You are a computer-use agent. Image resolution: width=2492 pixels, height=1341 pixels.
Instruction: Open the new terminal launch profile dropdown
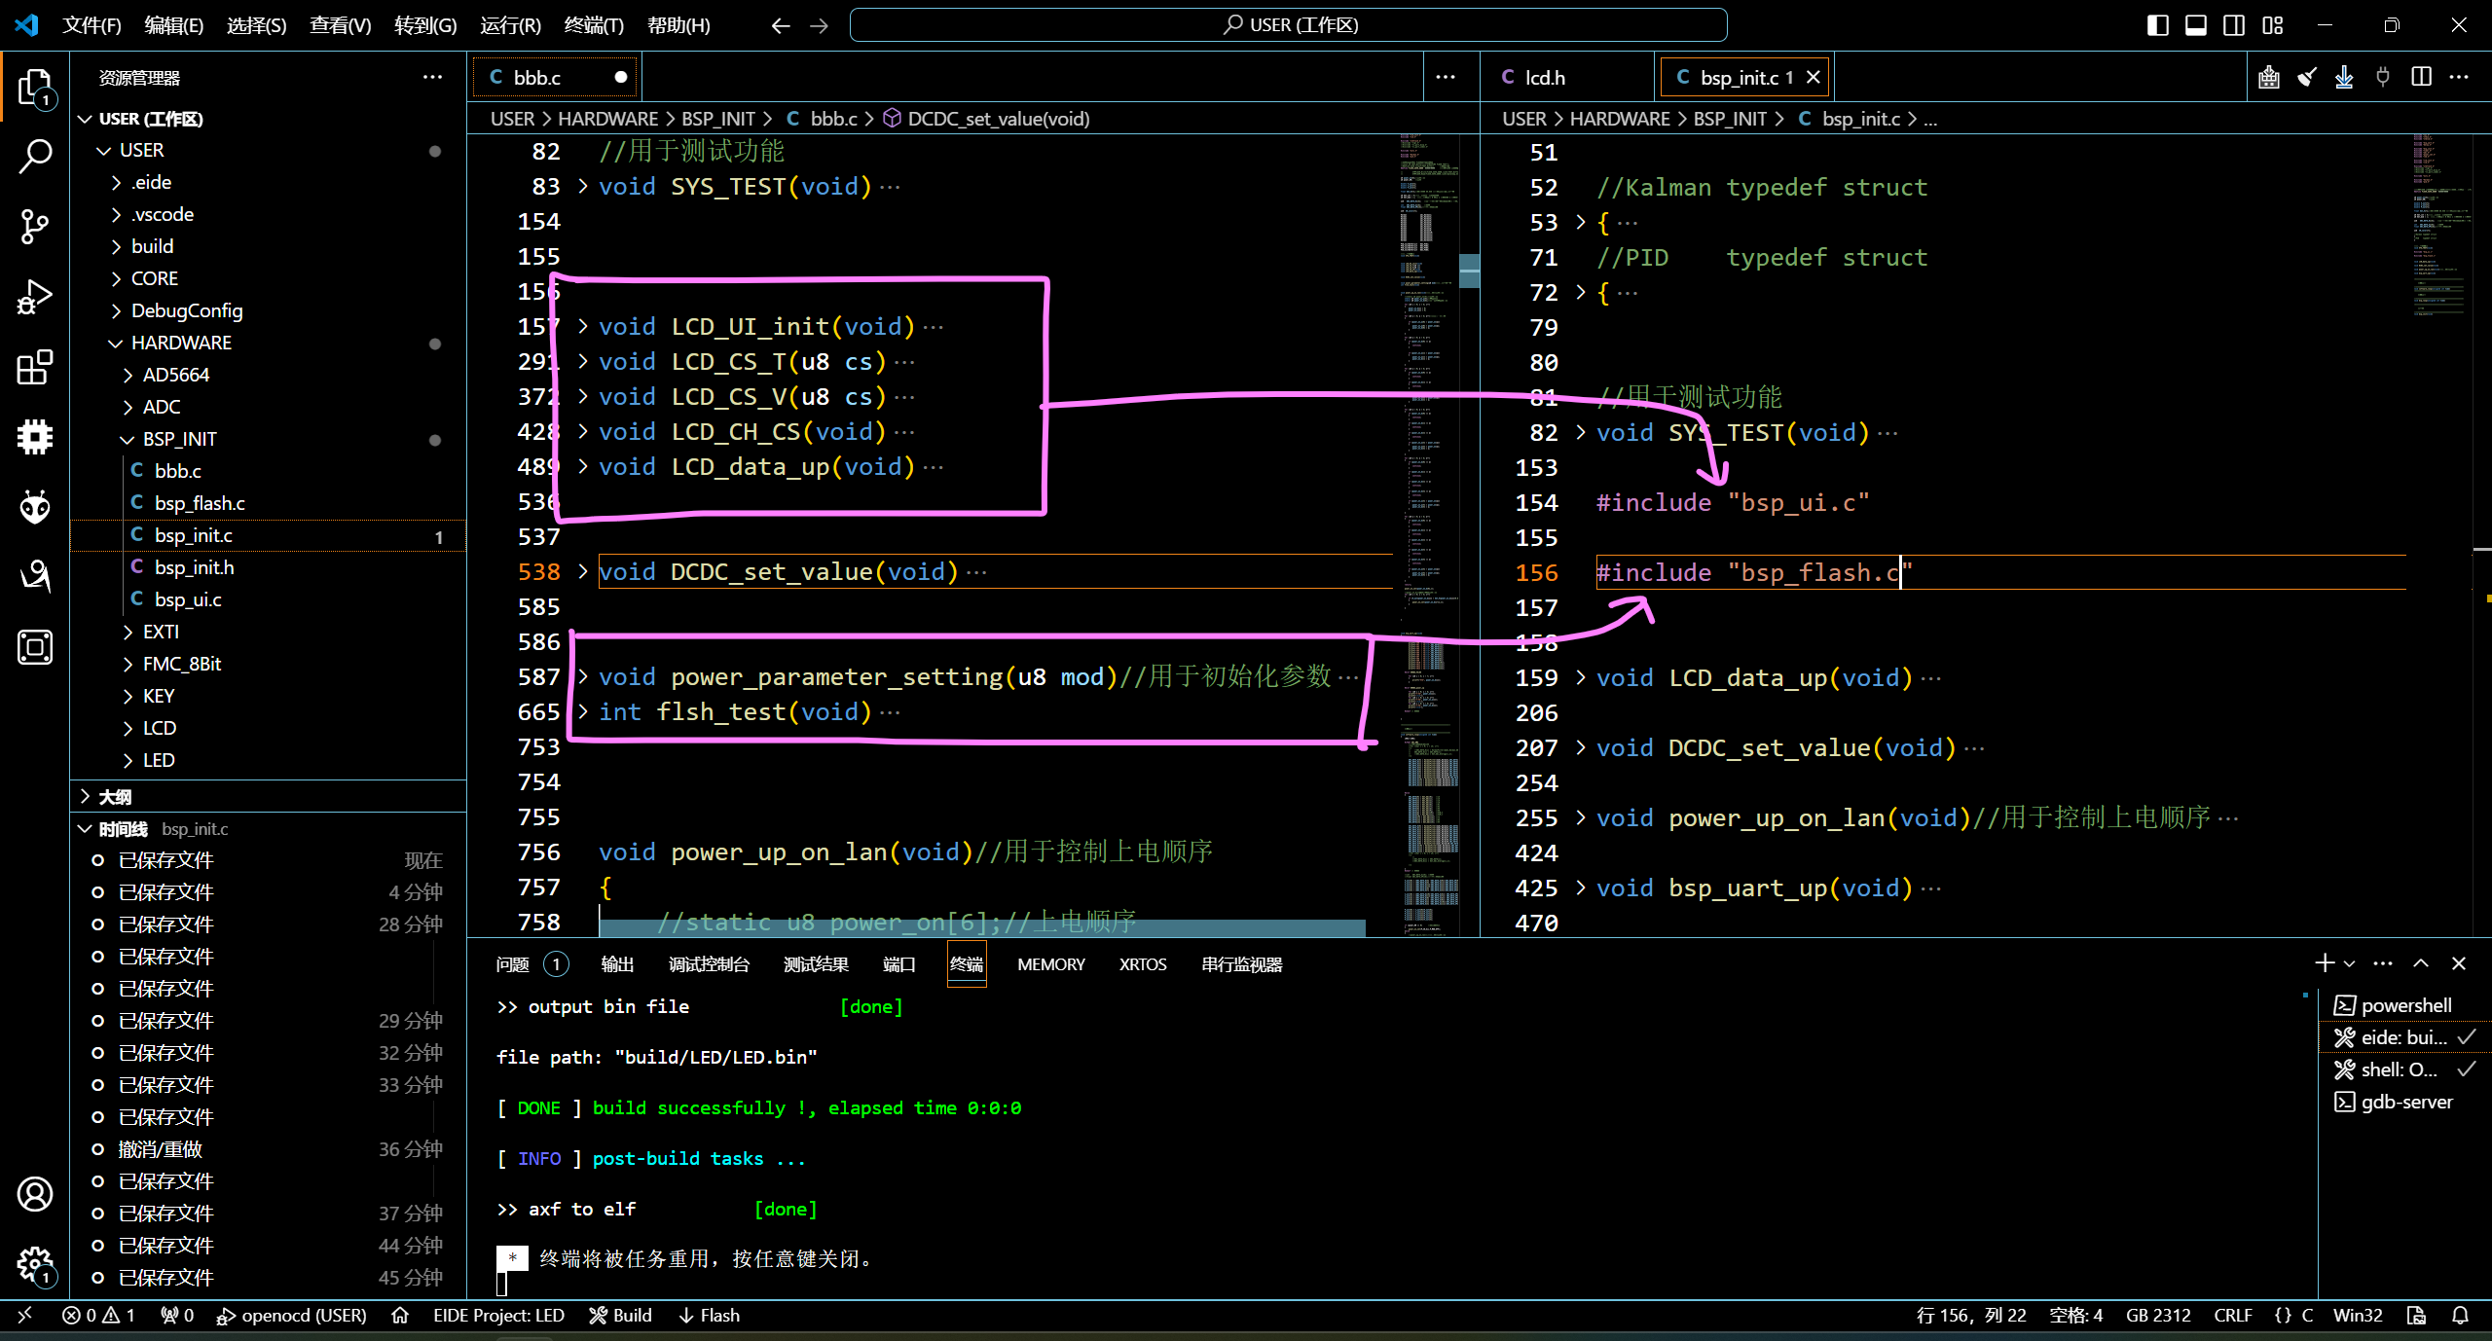tap(2350, 963)
